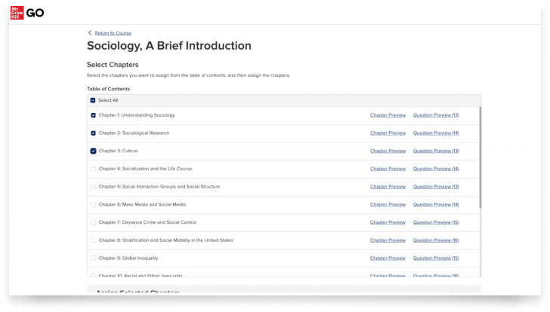Uncheck Chapter 2: Sociological Research checkbox
The width and height of the screenshot is (550, 312).
click(x=94, y=133)
